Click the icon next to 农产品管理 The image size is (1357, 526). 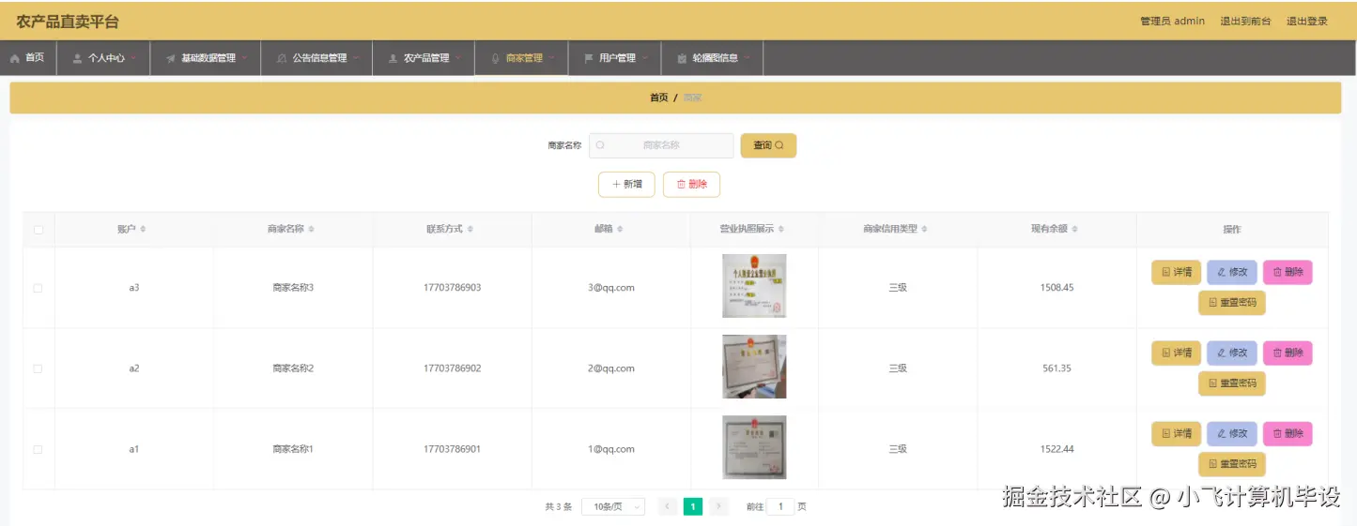[393, 58]
